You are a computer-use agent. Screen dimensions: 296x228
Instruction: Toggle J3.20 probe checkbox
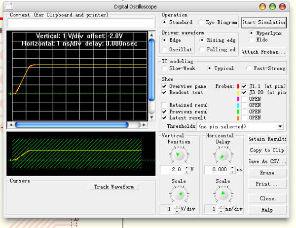click(x=244, y=92)
